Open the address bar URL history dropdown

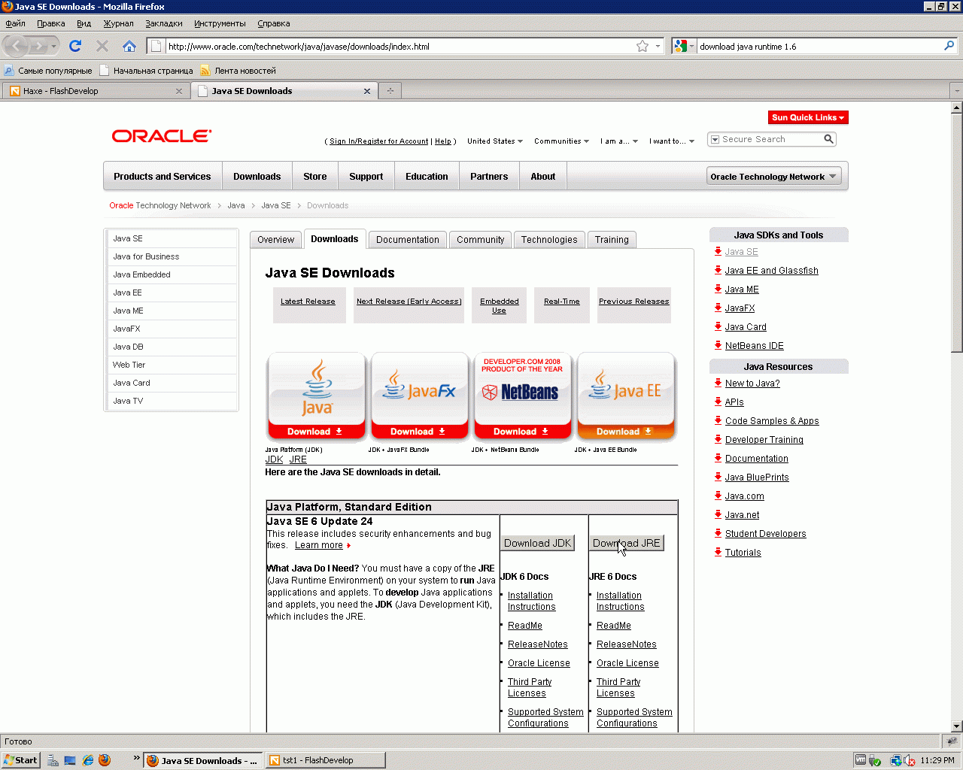click(x=658, y=46)
